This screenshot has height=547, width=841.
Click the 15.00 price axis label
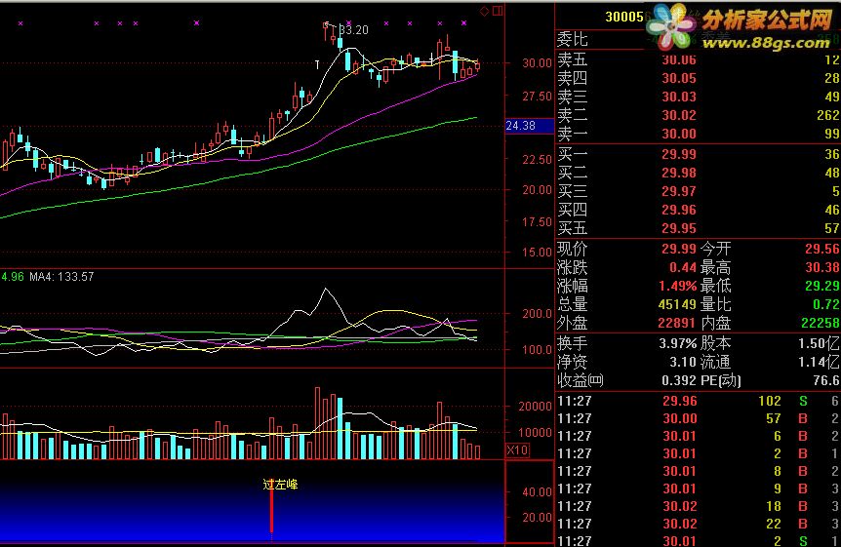click(x=537, y=253)
